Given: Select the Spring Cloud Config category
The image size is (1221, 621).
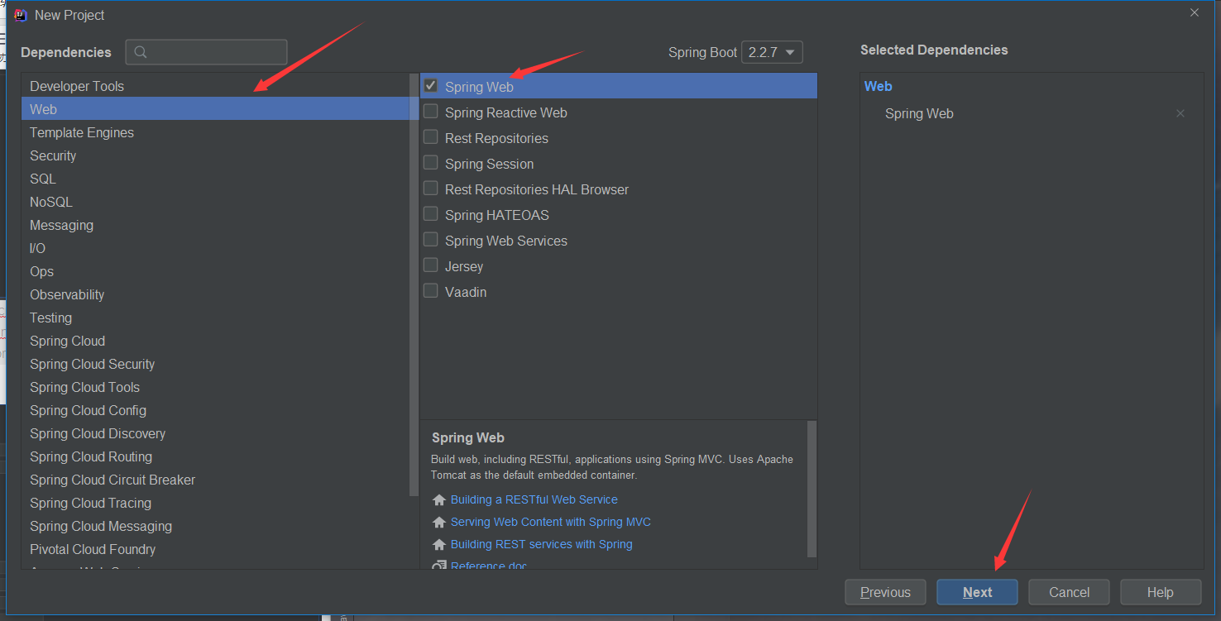Looking at the screenshot, I should point(215,410).
